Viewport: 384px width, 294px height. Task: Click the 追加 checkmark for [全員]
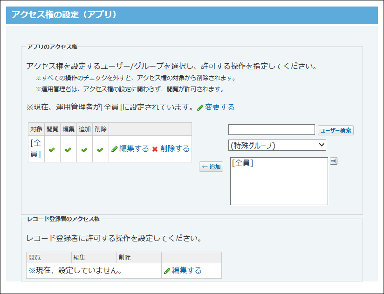coord(84,150)
